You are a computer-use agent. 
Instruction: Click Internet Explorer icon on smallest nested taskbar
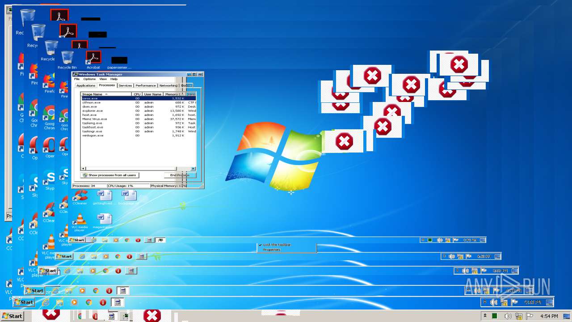(x=94, y=240)
